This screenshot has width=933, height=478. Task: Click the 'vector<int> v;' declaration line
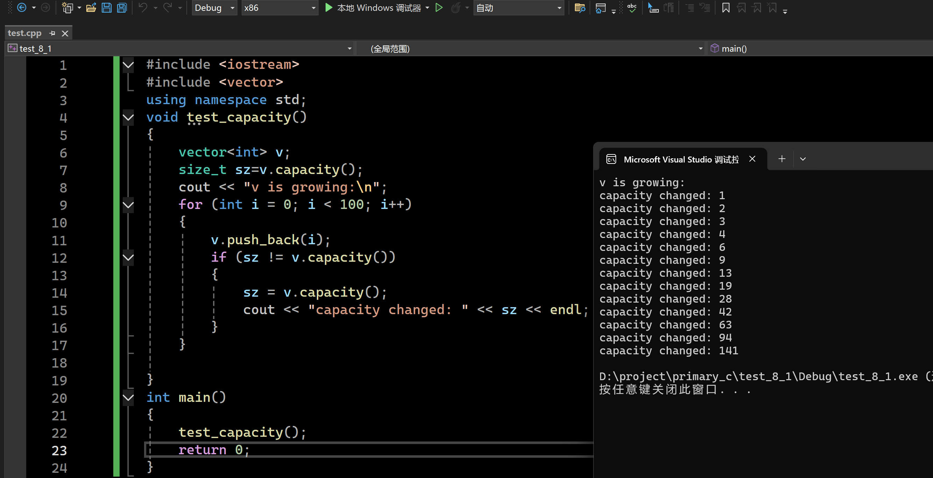pos(234,152)
